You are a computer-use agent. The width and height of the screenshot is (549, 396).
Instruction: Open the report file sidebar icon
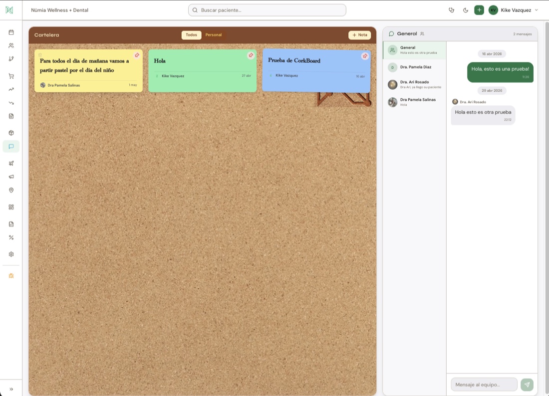pos(11,224)
